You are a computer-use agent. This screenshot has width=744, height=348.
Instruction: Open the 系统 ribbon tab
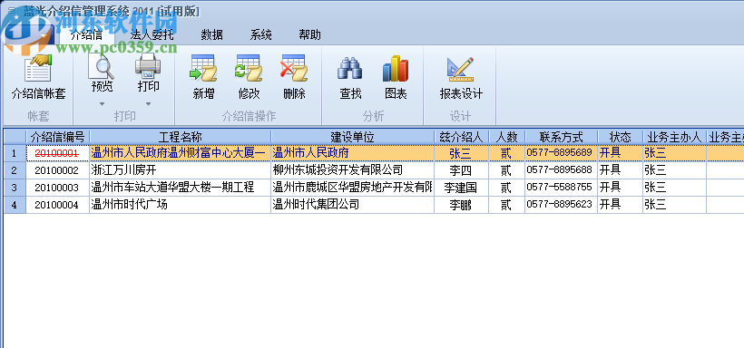[261, 34]
